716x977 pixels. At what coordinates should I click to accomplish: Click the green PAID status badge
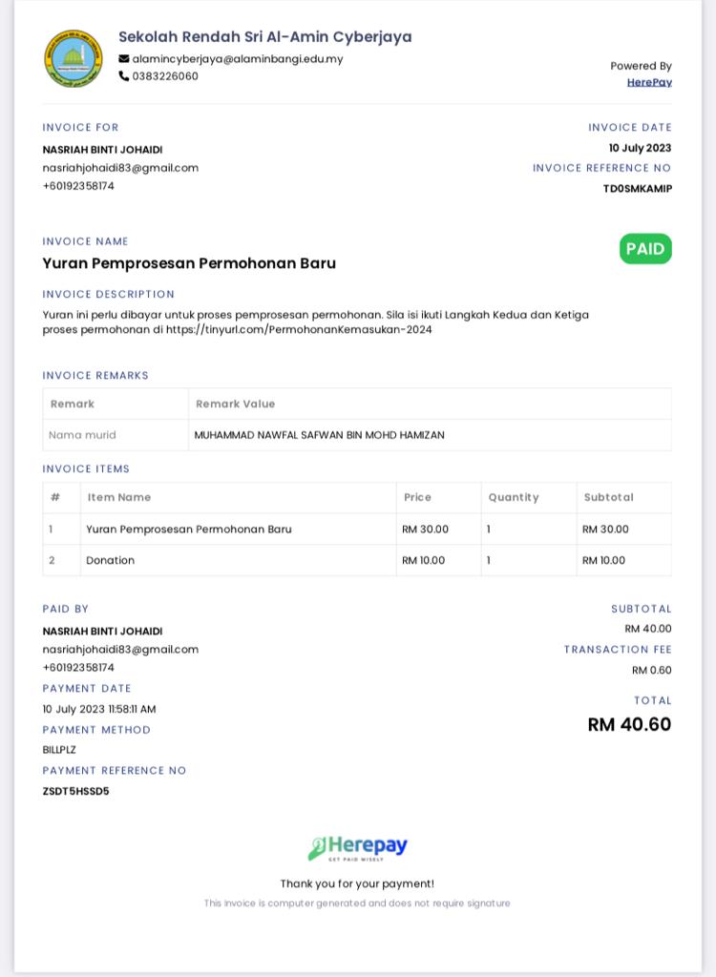pyautogui.click(x=645, y=249)
